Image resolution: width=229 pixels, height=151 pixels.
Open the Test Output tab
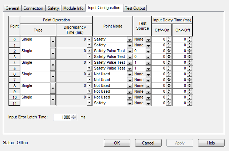(135, 8)
